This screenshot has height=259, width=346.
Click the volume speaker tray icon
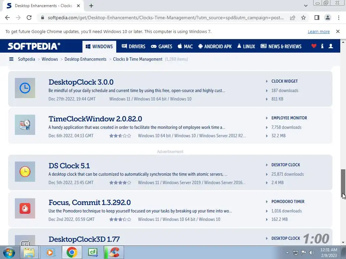312,253
